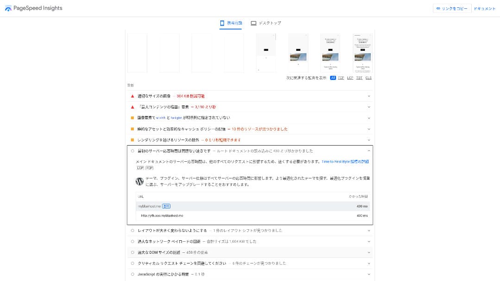Filter audits by CLS
The height and width of the screenshot is (281, 500).
point(369,78)
